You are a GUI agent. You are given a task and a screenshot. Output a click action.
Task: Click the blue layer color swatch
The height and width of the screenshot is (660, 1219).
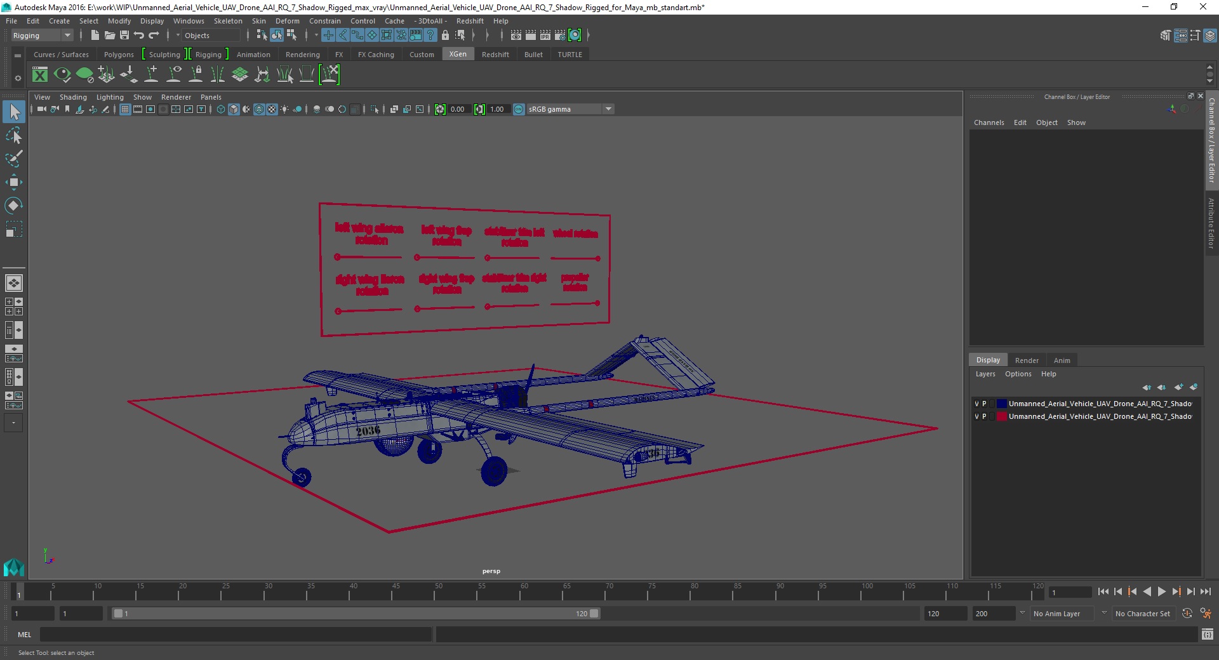(x=1002, y=404)
